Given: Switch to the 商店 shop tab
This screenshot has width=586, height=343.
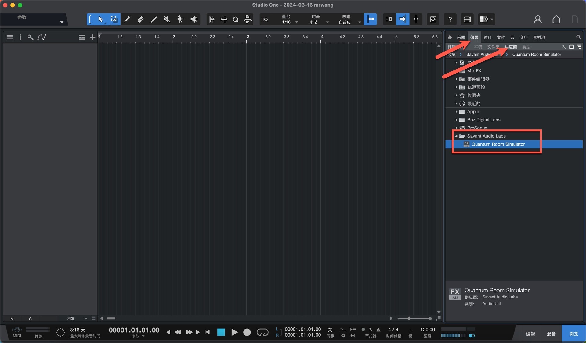Looking at the screenshot, I should [x=524, y=38].
